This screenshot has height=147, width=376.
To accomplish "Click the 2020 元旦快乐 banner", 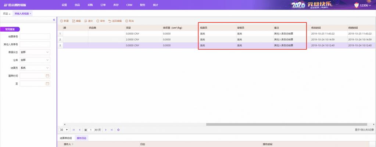I will tap(312, 5).
